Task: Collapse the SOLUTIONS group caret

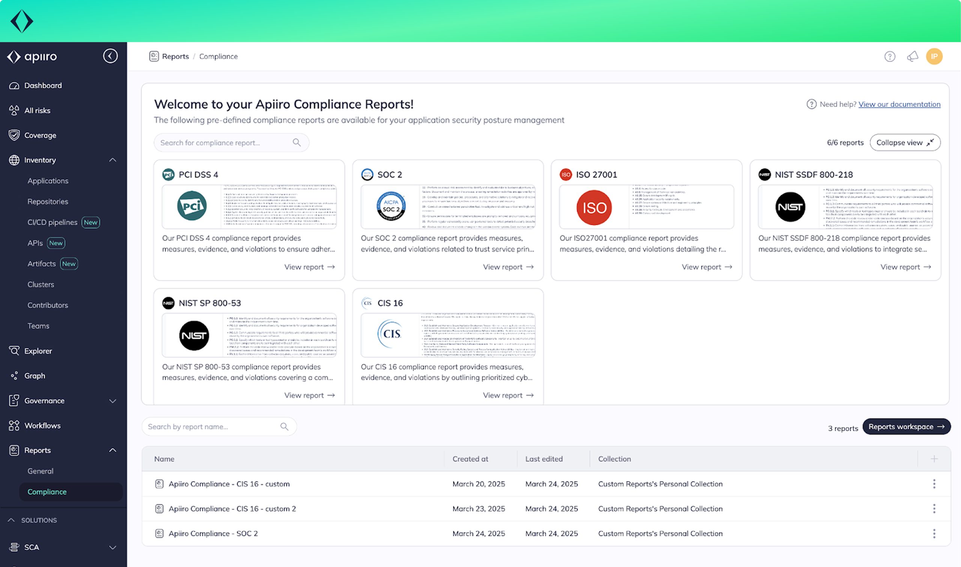Action: click(x=11, y=520)
